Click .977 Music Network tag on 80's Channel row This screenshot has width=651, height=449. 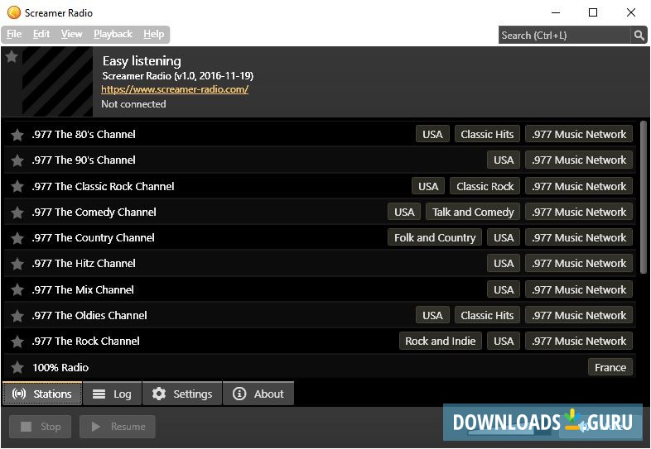[579, 134]
